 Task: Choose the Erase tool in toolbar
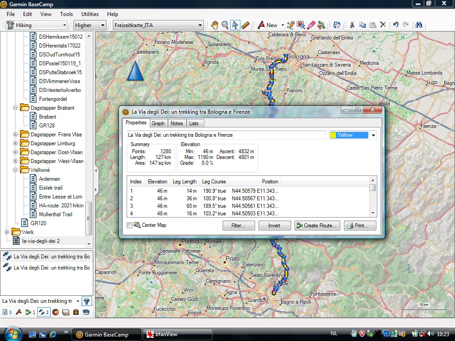[311, 25]
